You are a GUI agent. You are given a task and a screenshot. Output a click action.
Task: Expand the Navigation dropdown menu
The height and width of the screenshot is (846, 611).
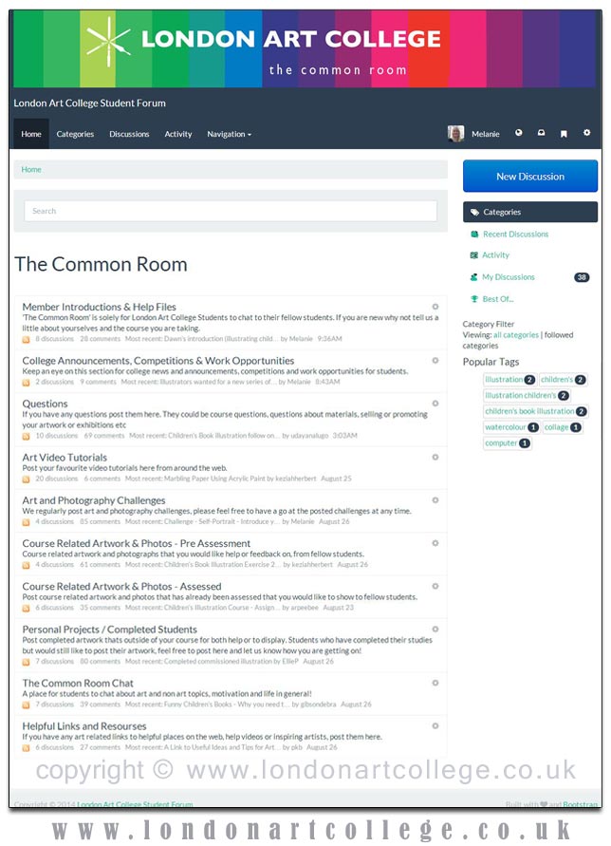click(x=230, y=134)
